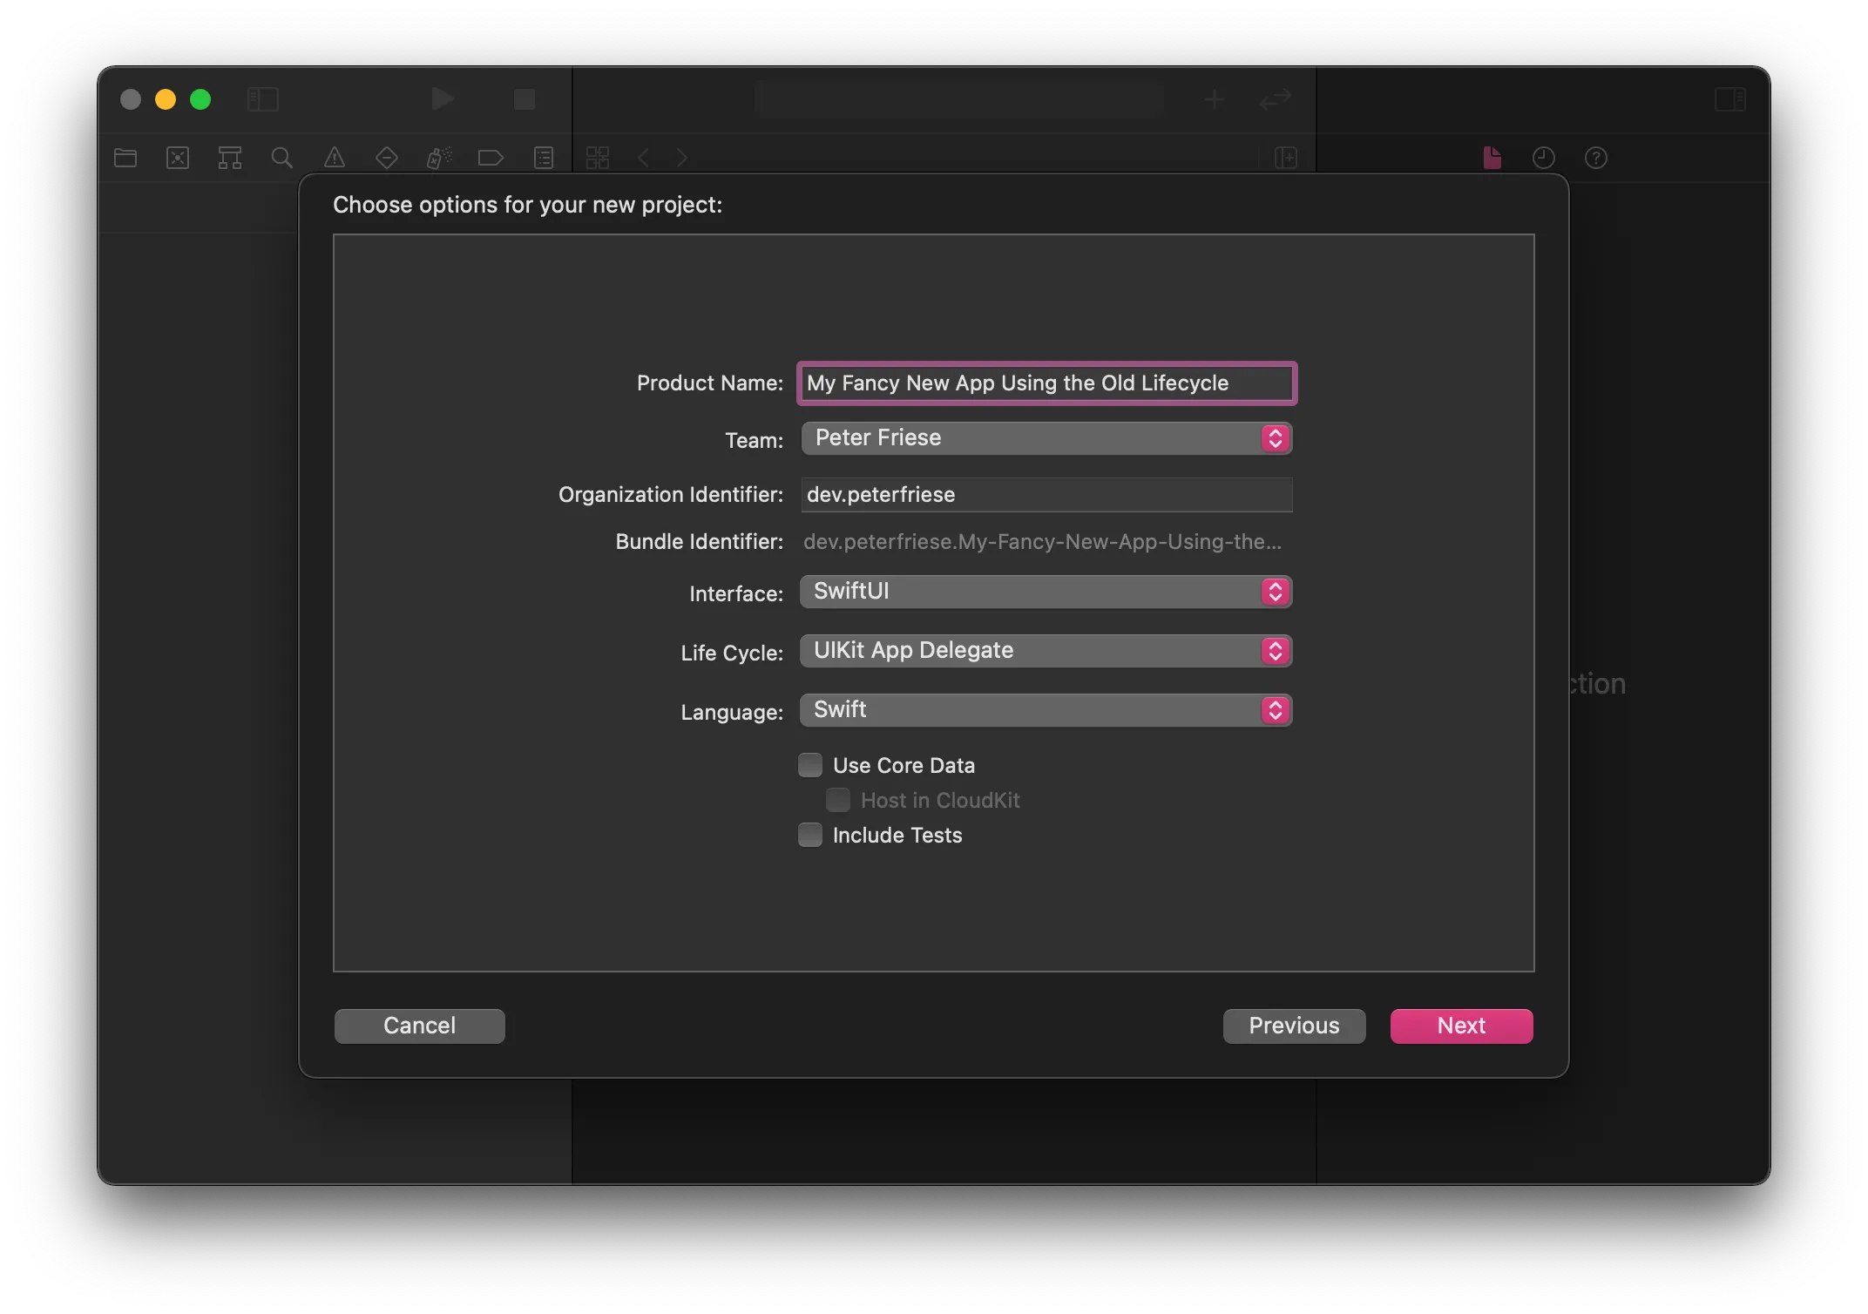Open the File inspector document icon
The height and width of the screenshot is (1314, 1868).
pos(1491,158)
